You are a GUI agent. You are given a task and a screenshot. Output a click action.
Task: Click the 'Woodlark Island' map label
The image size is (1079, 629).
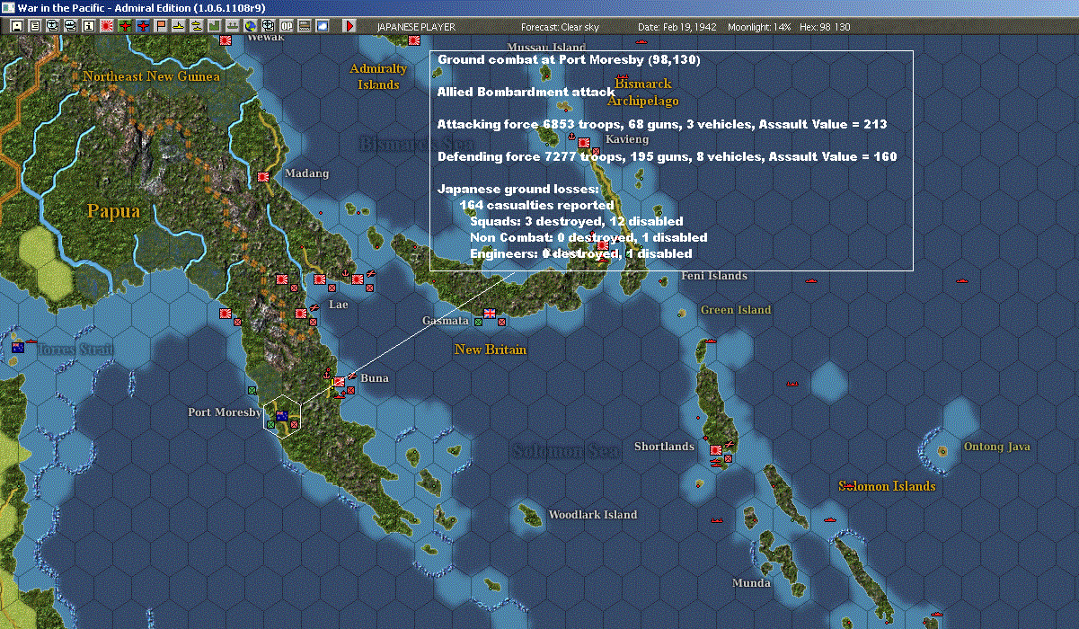(592, 515)
